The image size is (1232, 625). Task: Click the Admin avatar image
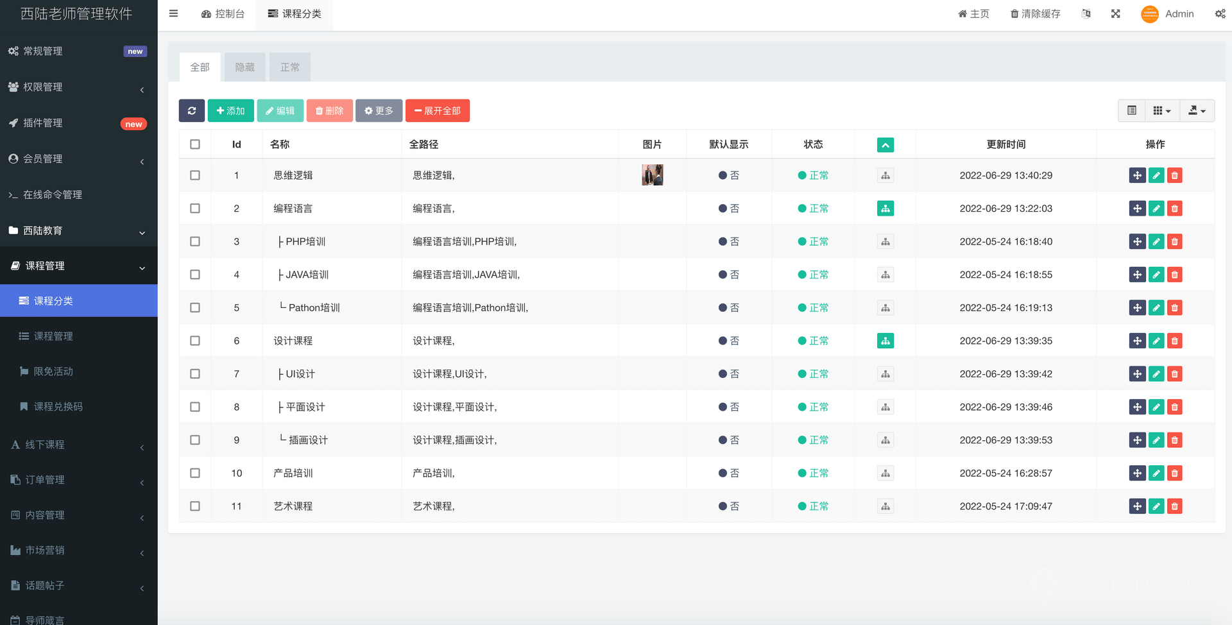[1150, 14]
